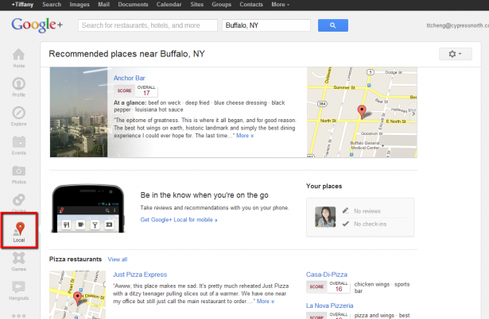Expand Just Pizza Express review with More
Viewport: 489px width, 319px height.
click(x=266, y=302)
